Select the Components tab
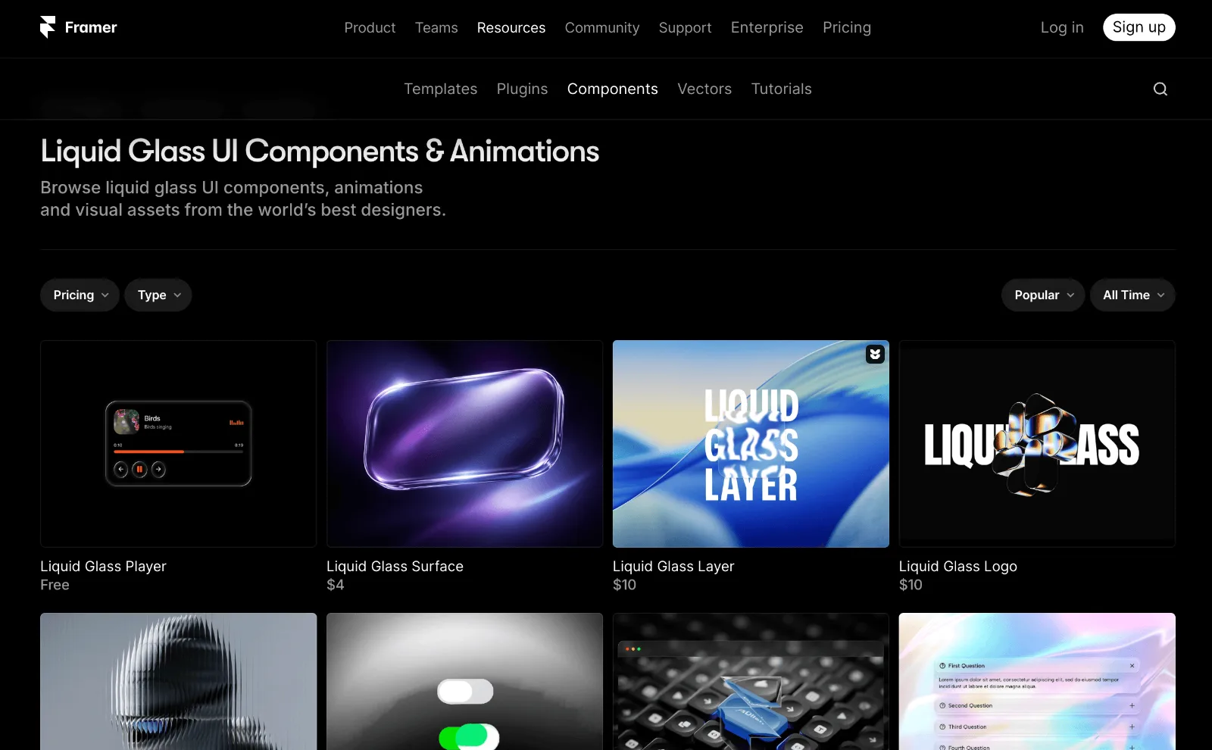 pyautogui.click(x=612, y=89)
